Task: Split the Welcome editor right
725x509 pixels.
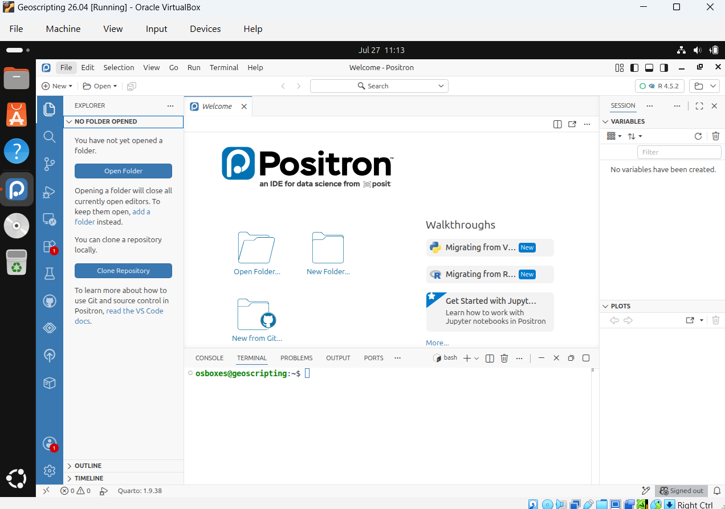Action: coord(557,124)
